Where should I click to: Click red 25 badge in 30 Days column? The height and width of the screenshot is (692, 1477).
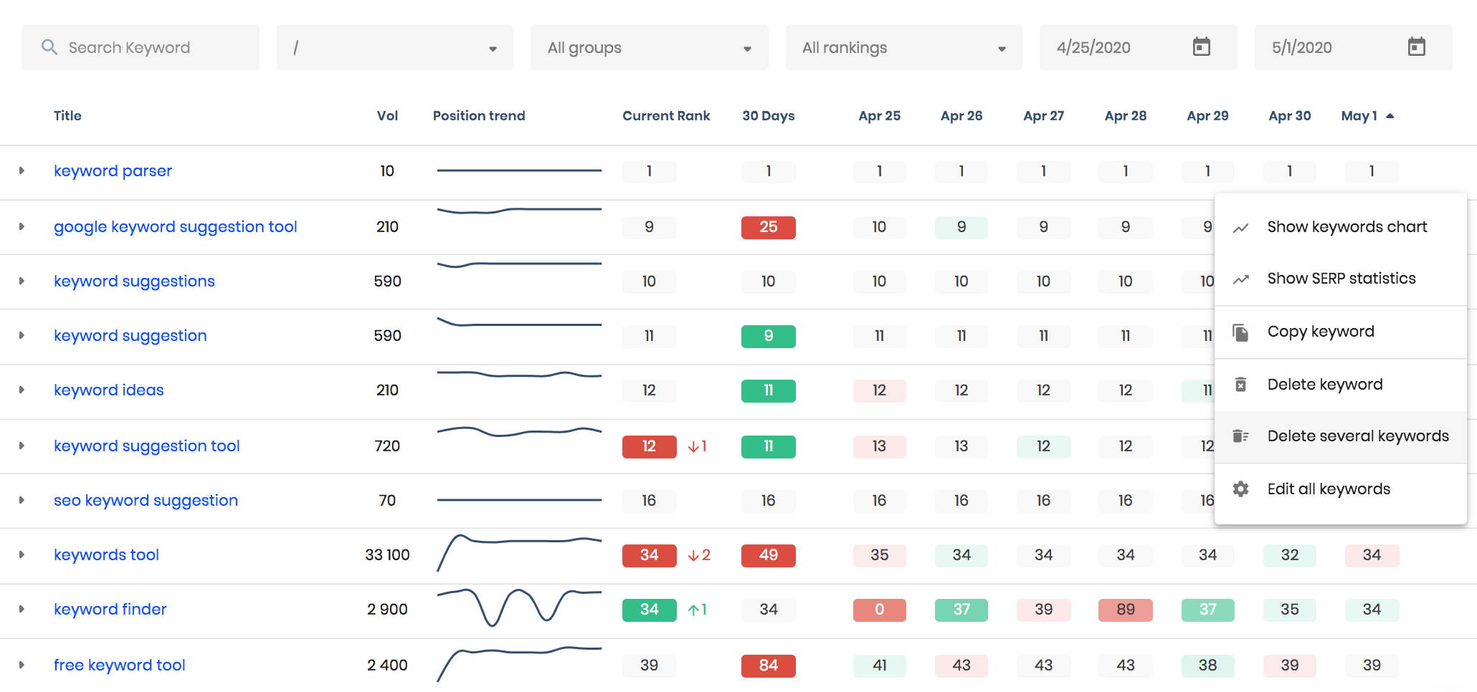(x=768, y=227)
